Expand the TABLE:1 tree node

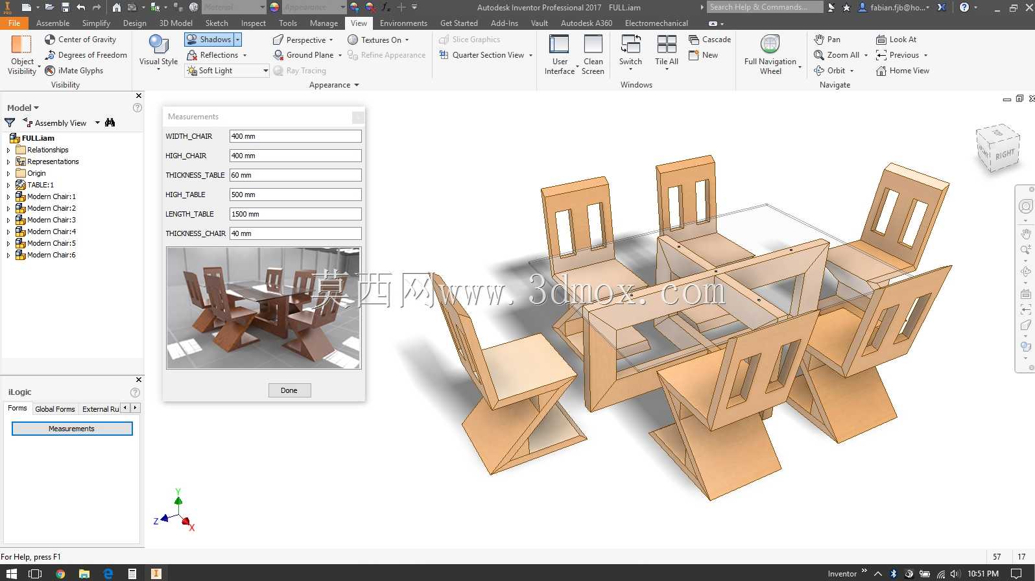(x=8, y=185)
